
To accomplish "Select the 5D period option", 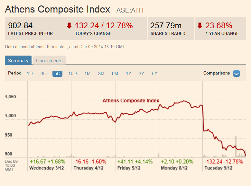I will click(x=57, y=74).
